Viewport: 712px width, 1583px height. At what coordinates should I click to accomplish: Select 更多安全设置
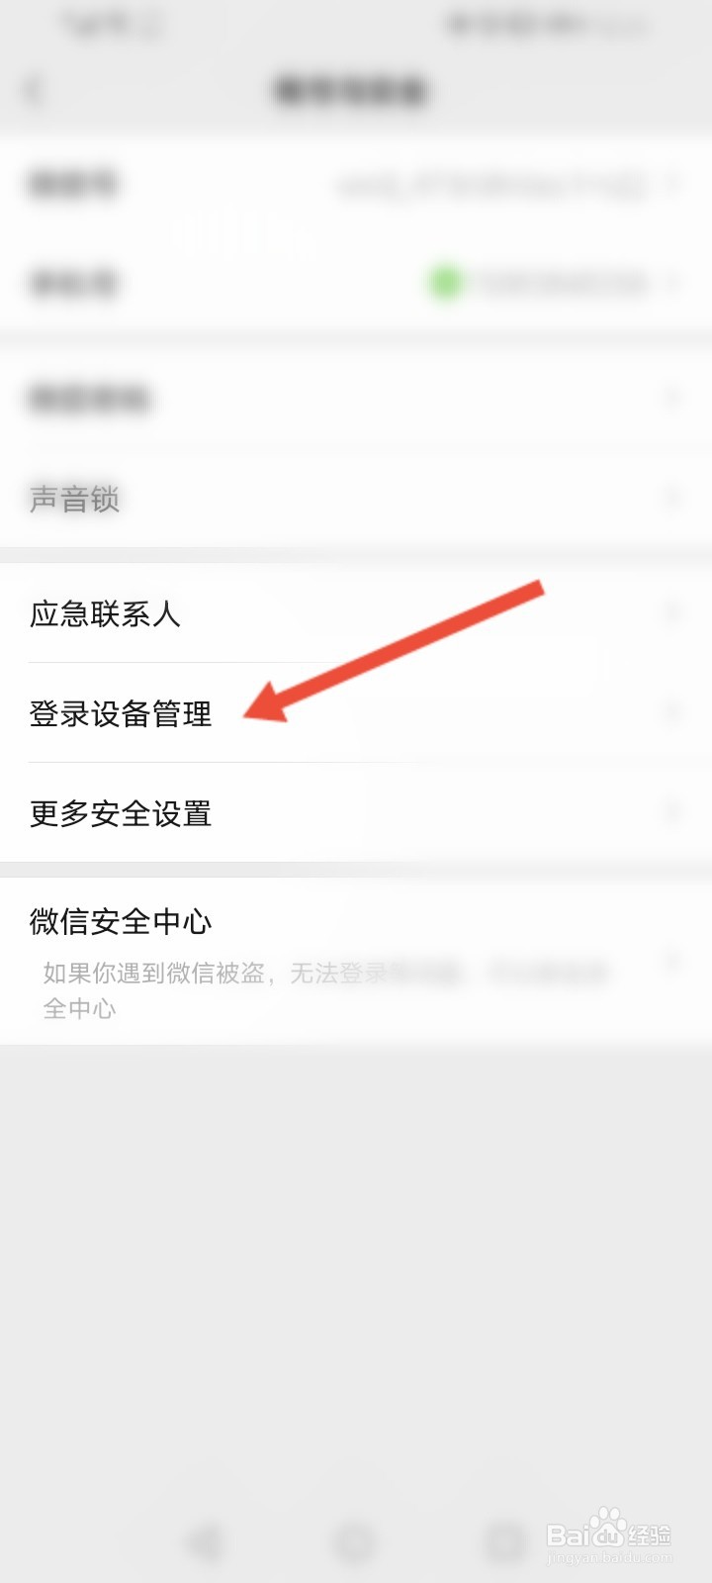(356, 813)
